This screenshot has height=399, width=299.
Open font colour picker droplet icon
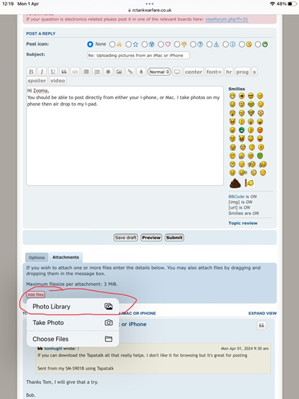click(x=141, y=72)
